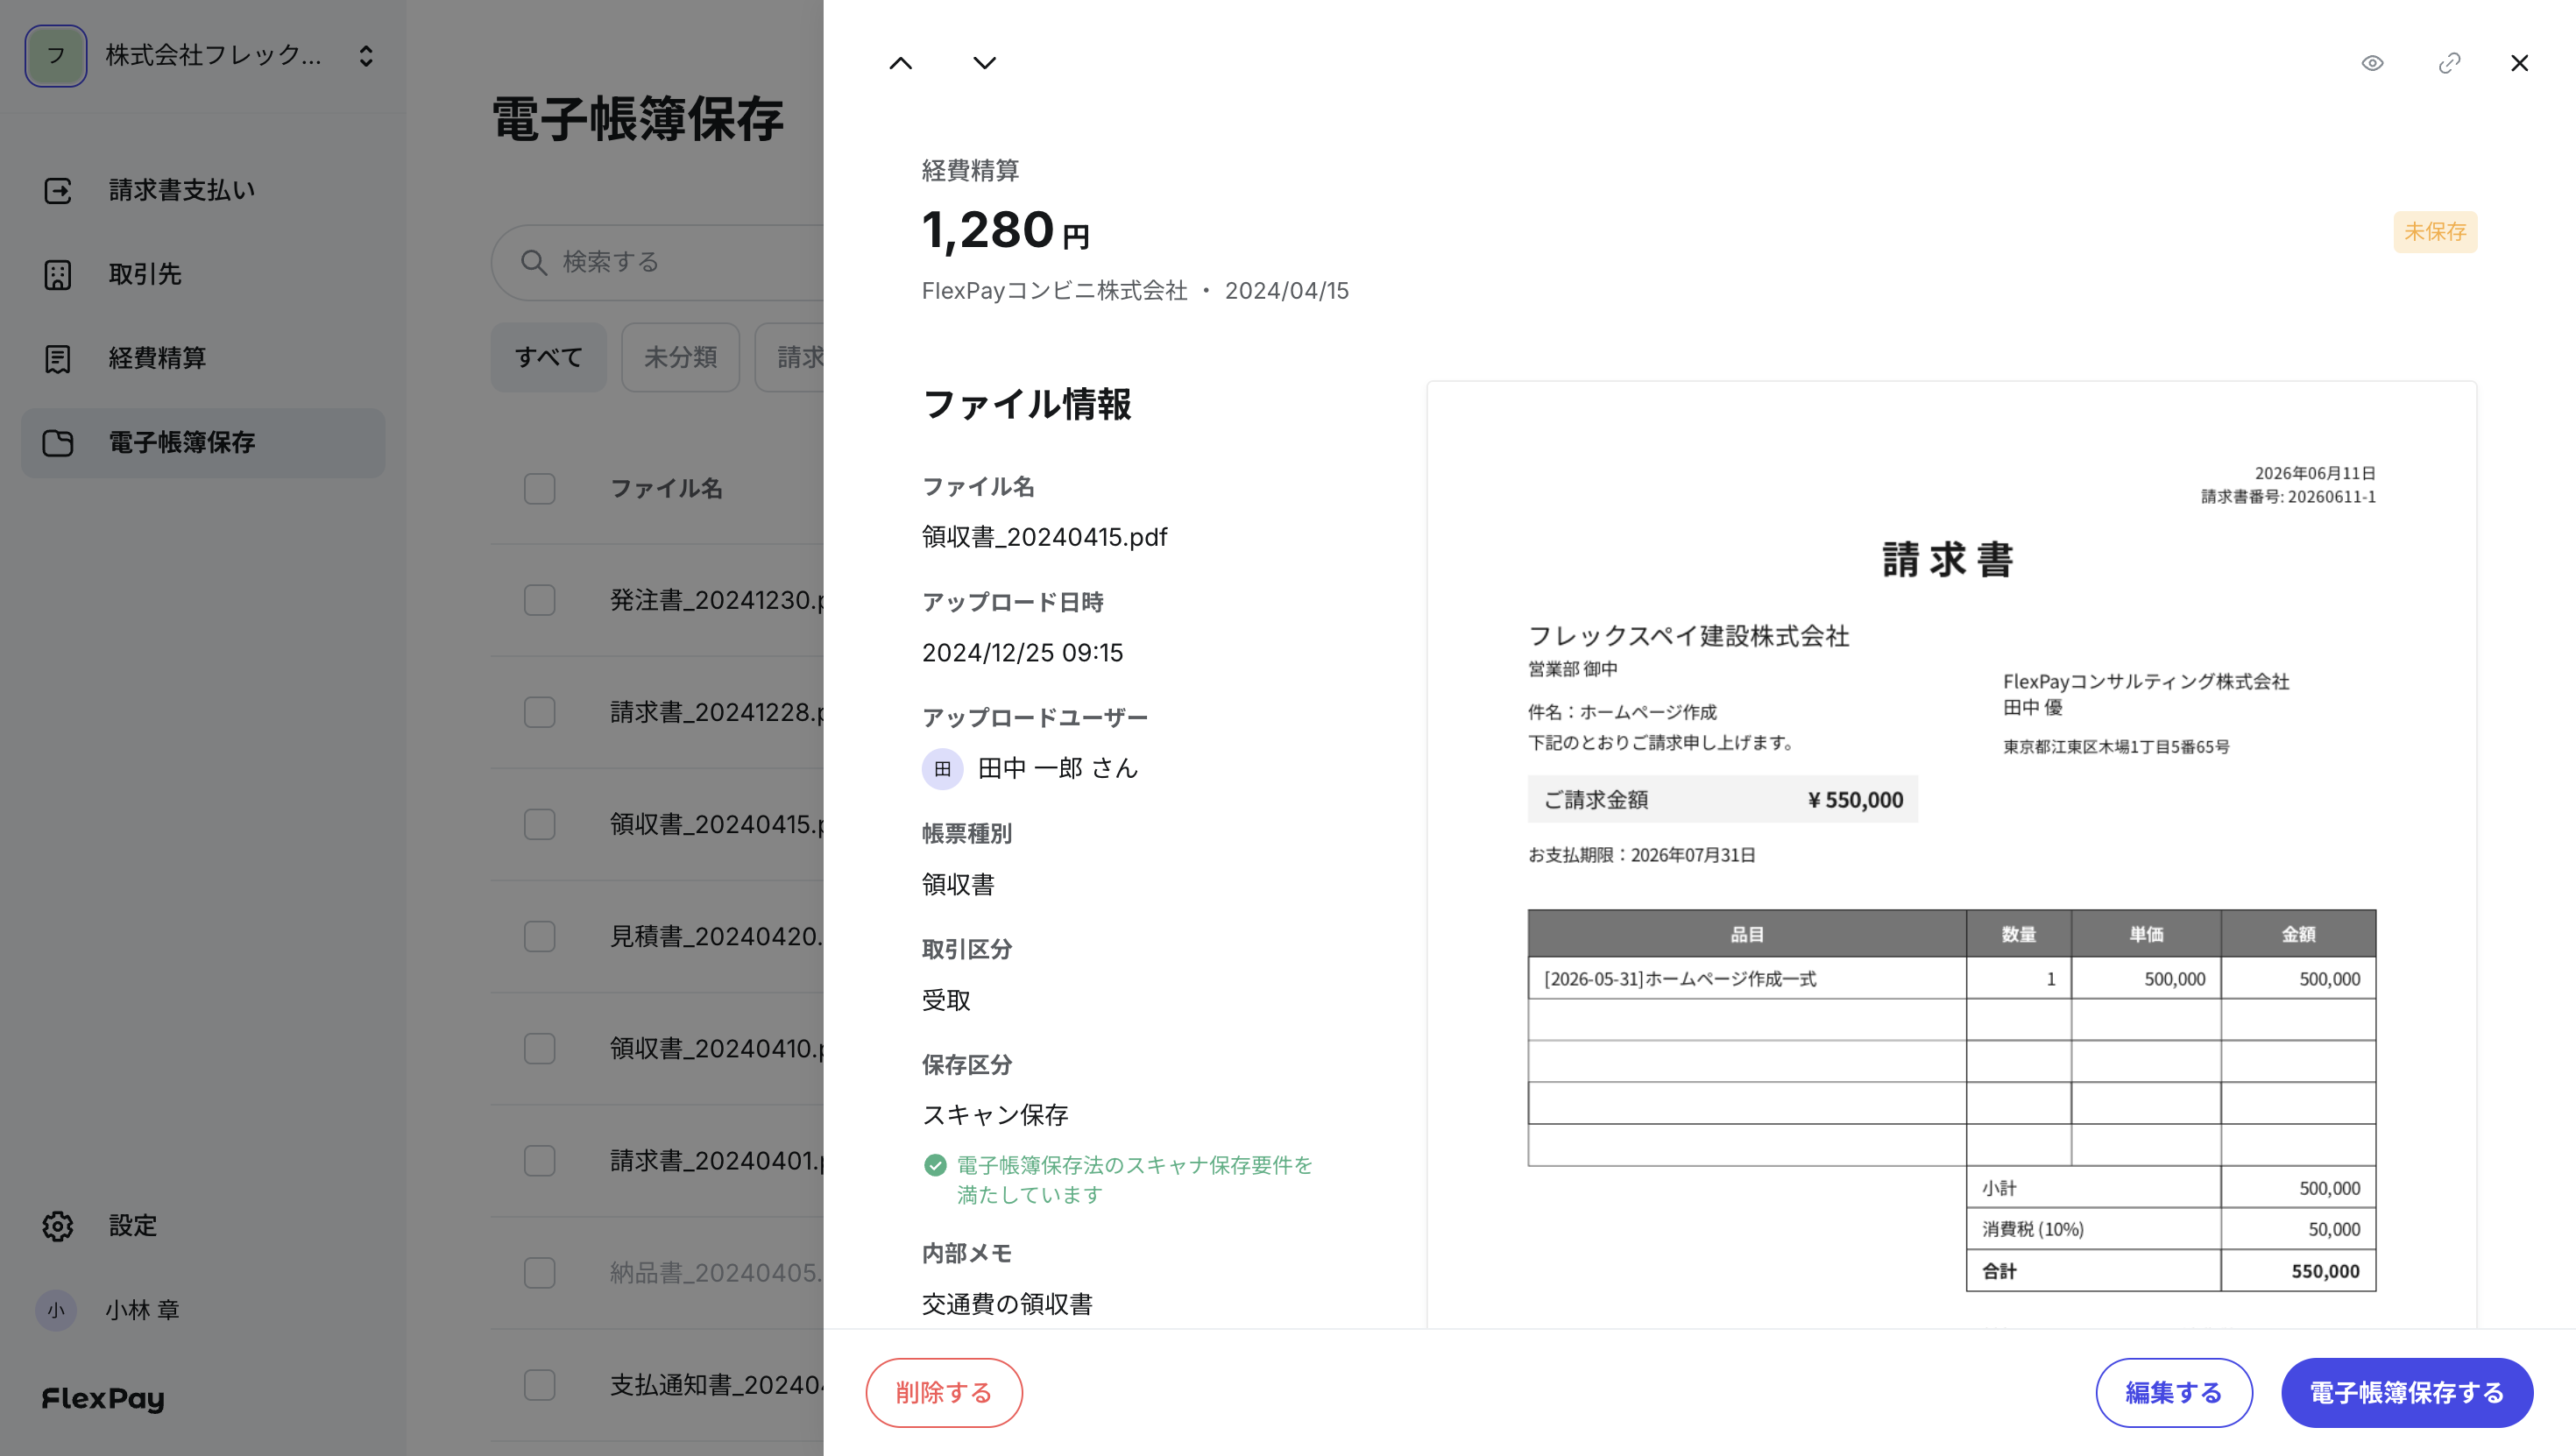This screenshot has width=2576, height=1456.
Task: Open 設定 settings
Action: [x=203, y=1225]
